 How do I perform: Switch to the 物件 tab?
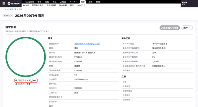39,2
